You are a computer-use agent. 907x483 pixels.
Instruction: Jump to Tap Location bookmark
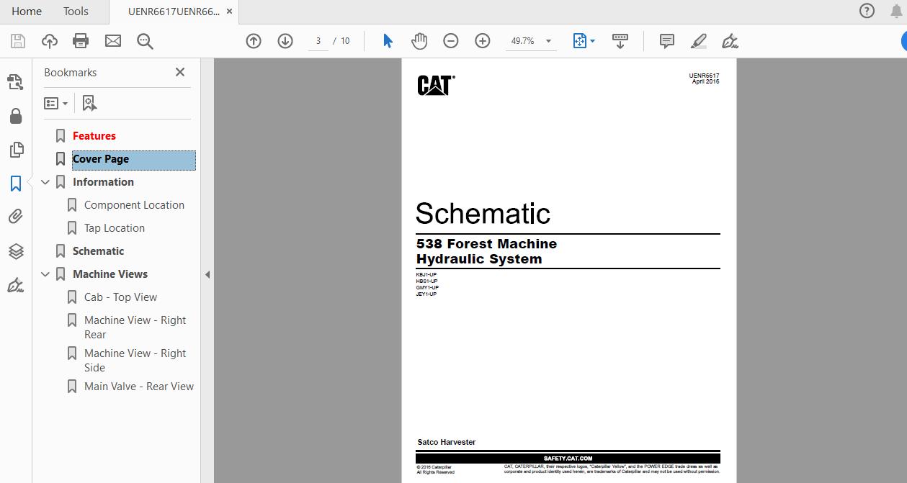(x=115, y=228)
